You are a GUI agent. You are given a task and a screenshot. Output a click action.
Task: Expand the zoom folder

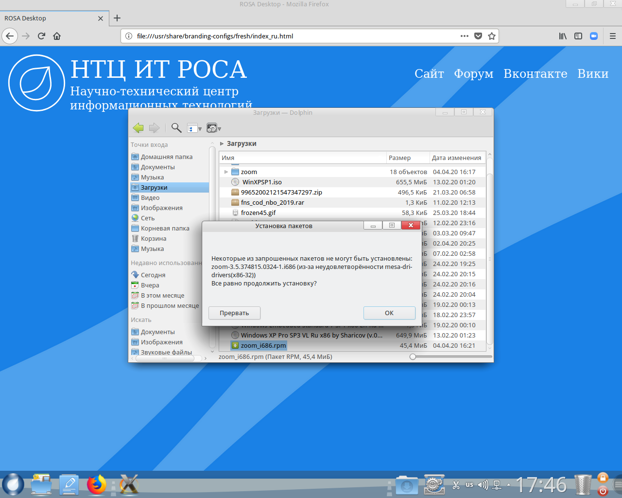[226, 172]
